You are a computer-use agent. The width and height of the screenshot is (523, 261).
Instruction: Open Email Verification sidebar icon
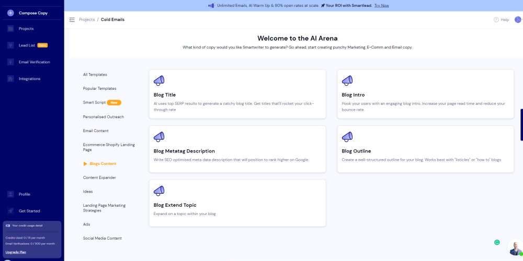click(10, 62)
